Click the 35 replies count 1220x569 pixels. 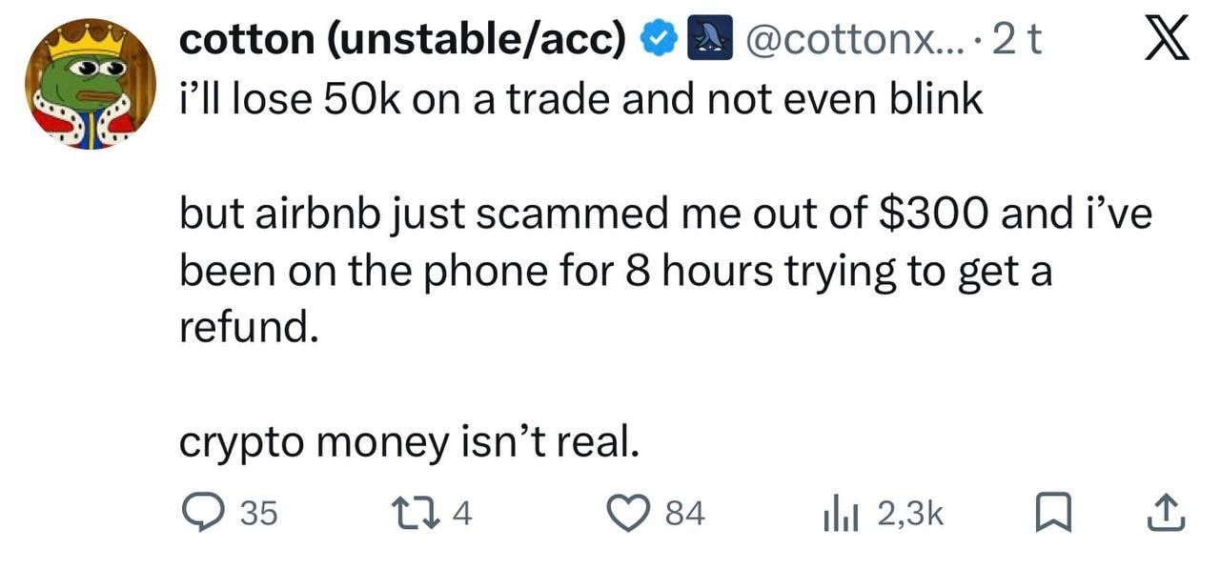tap(258, 515)
